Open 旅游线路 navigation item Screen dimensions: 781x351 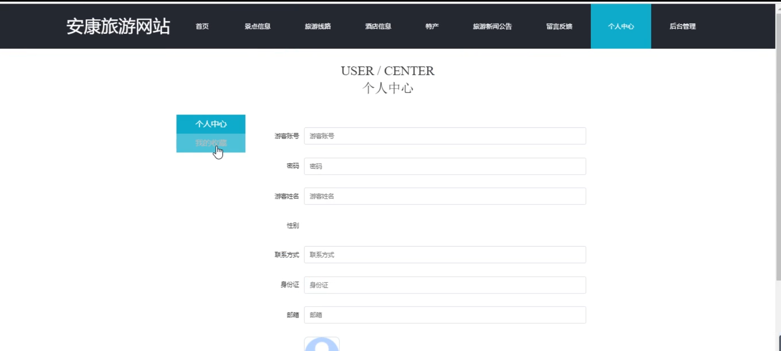[x=318, y=27]
